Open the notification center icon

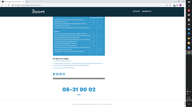[x=189, y=104]
